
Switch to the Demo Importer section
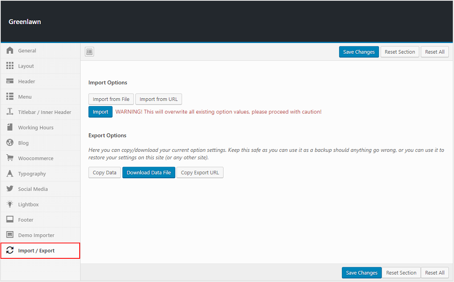coord(36,235)
